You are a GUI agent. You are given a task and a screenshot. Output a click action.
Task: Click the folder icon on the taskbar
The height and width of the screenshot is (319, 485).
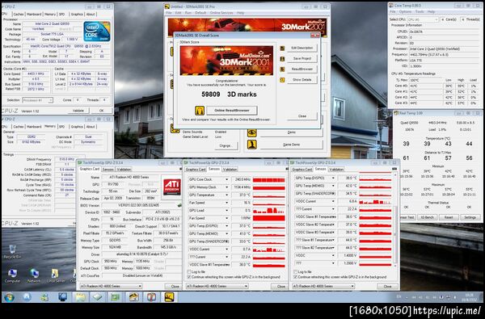coord(80,297)
